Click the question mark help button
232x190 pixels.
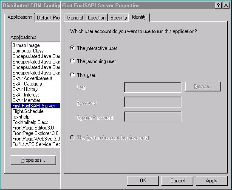(x=218, y=6)
